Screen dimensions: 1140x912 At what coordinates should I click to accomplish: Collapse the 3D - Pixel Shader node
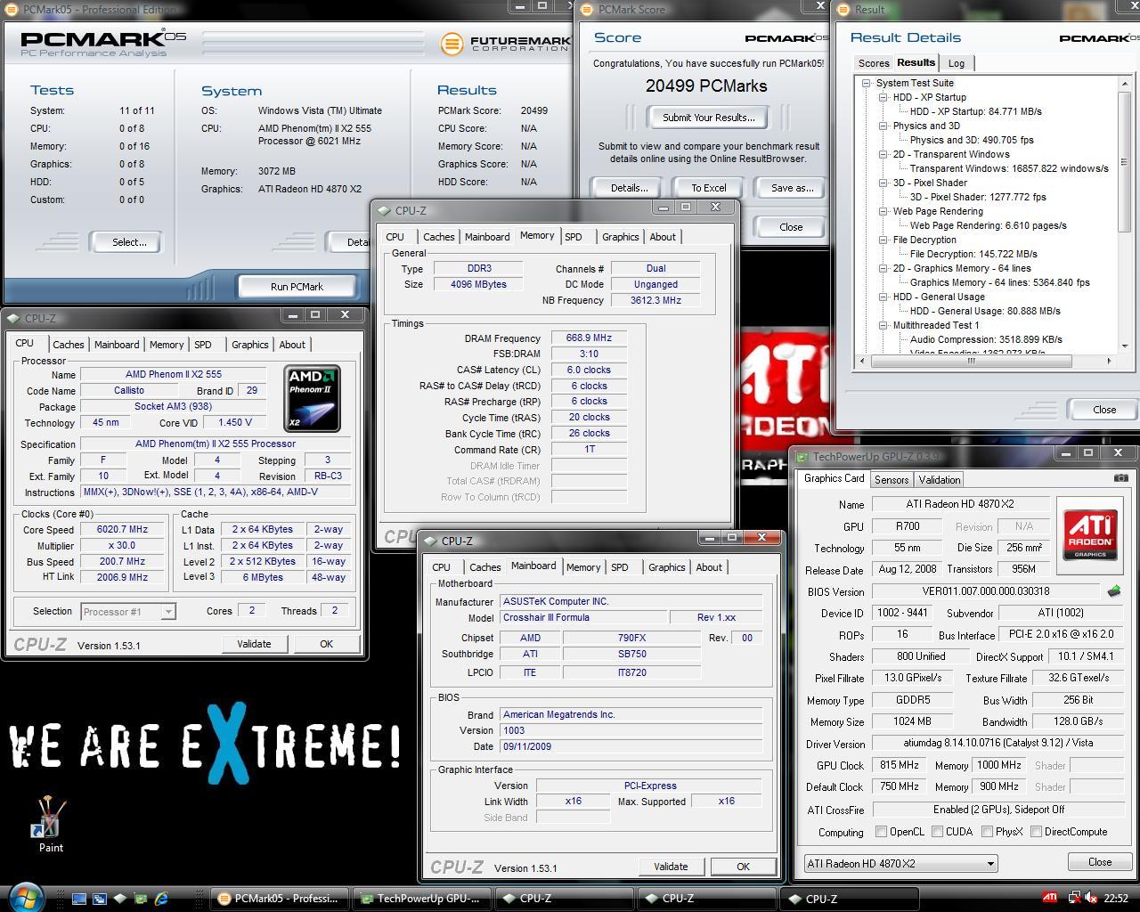[x=883, y=183]
